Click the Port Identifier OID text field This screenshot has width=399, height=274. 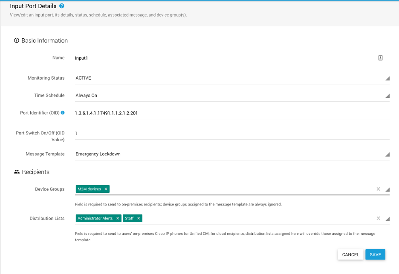tap(230, 113)
